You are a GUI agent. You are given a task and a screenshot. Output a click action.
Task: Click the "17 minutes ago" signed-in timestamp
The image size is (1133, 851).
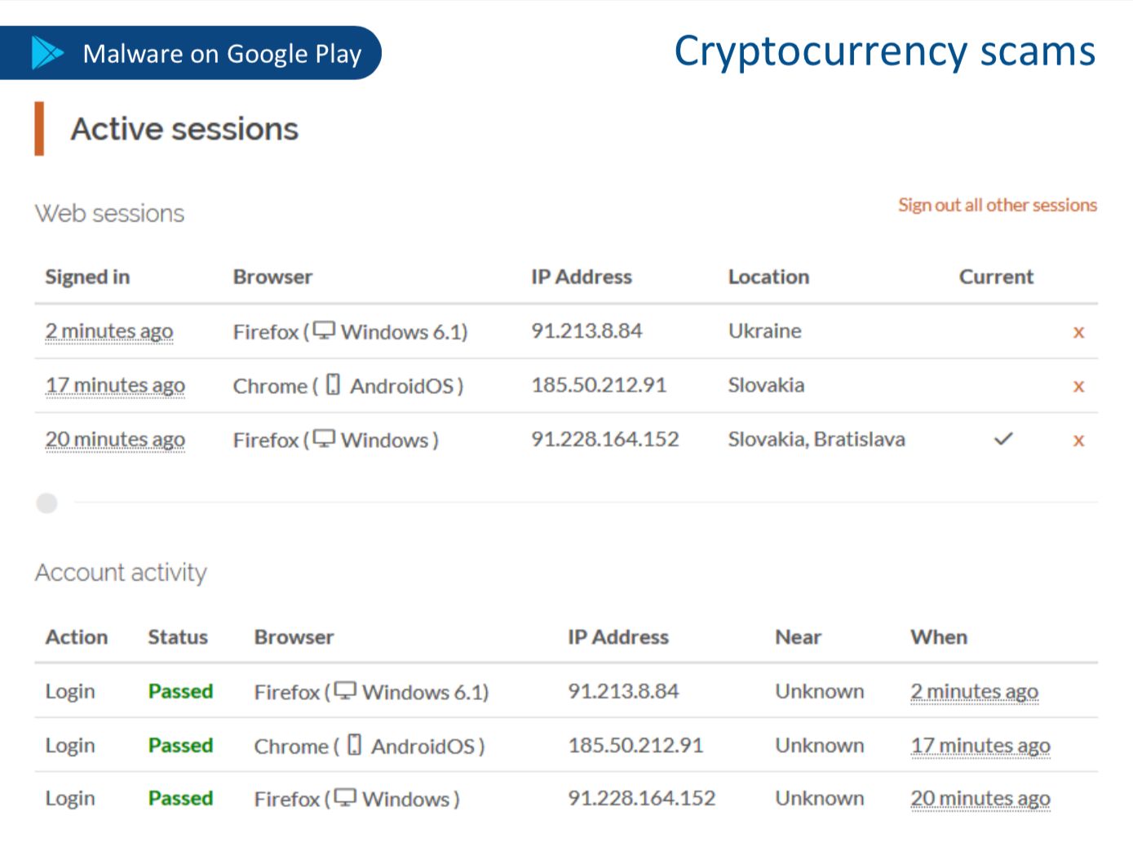click(x=115, y=385)
